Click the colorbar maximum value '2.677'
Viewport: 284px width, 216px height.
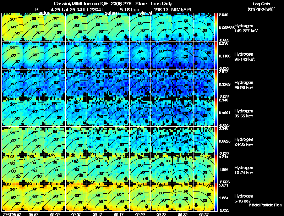(x=224, y=72)
